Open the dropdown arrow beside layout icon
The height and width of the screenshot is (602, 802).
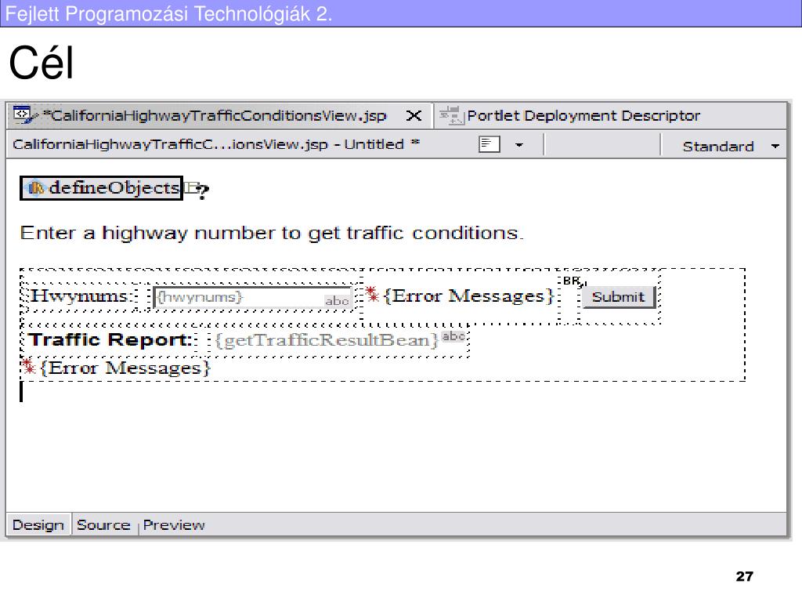point(519,145)
